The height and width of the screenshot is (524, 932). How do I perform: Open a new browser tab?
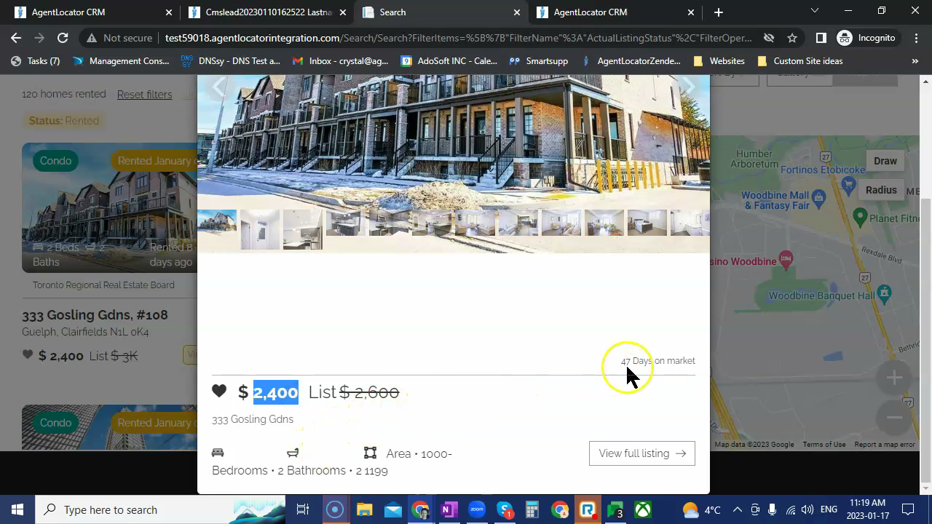pyautogui.click(x=719, y=12)
